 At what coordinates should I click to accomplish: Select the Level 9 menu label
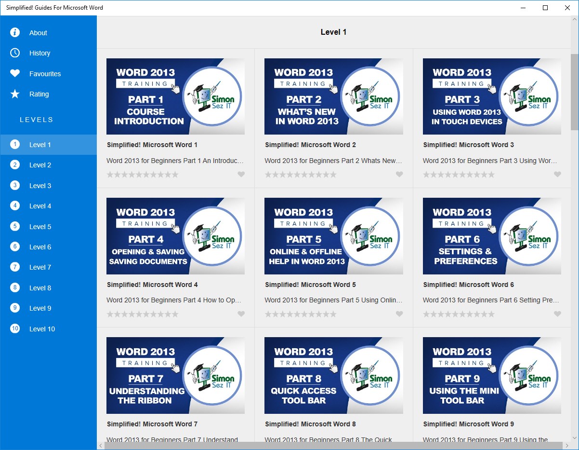click(x=40, y=308)
